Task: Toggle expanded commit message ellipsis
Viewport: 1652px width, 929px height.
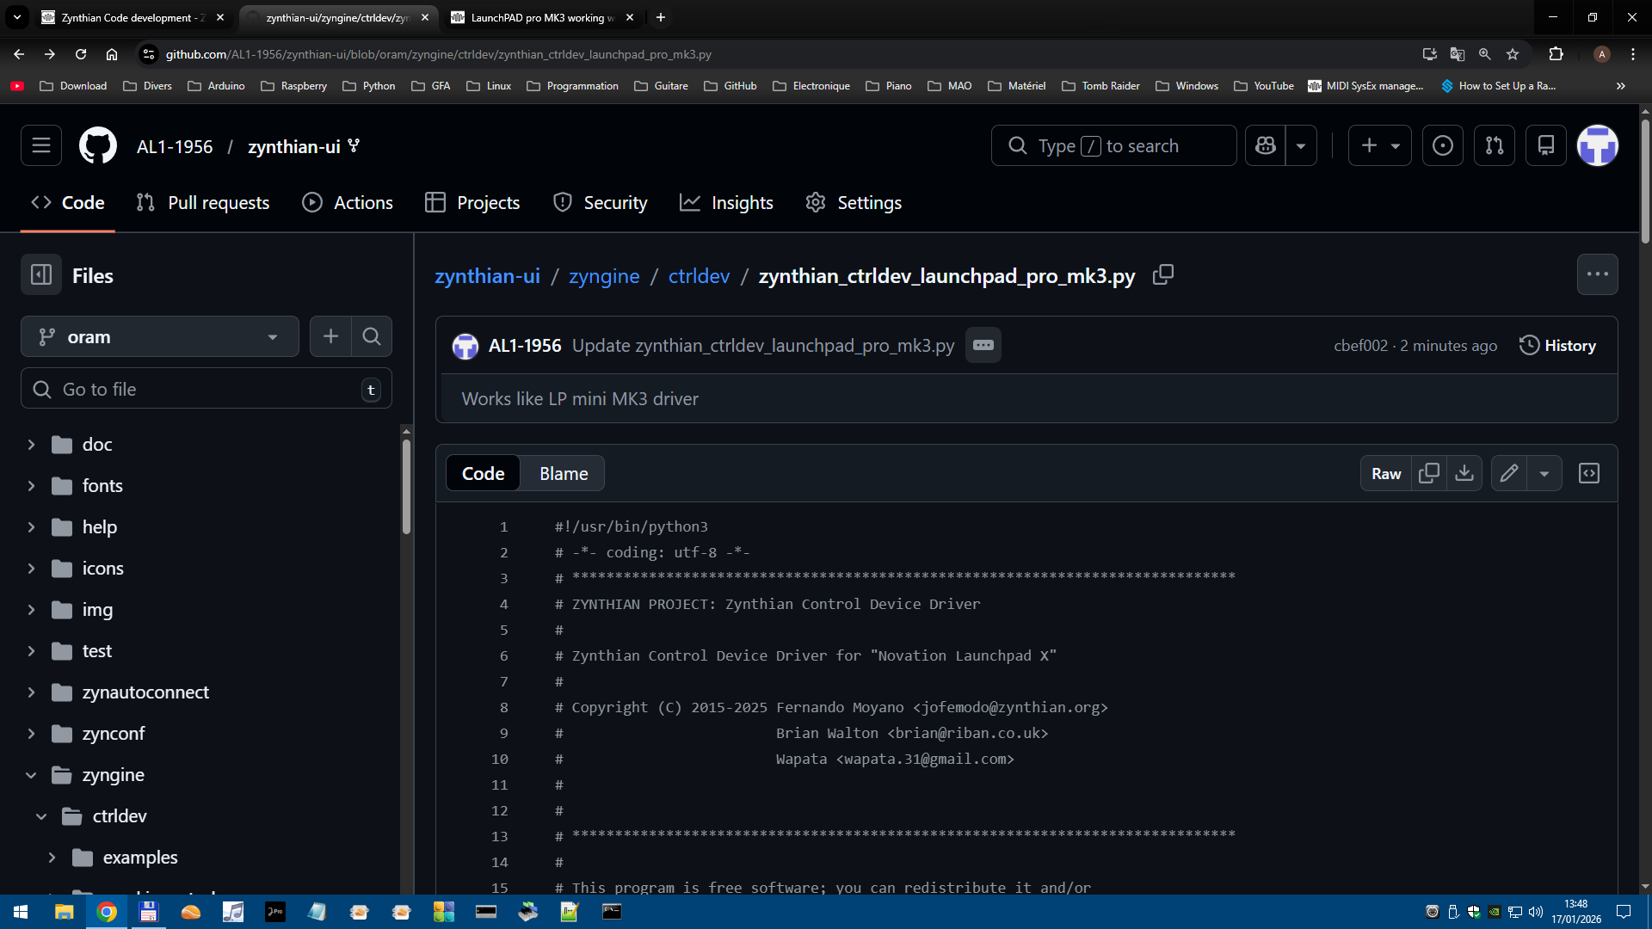Action: pyautogui.click(x=983, y=345)
